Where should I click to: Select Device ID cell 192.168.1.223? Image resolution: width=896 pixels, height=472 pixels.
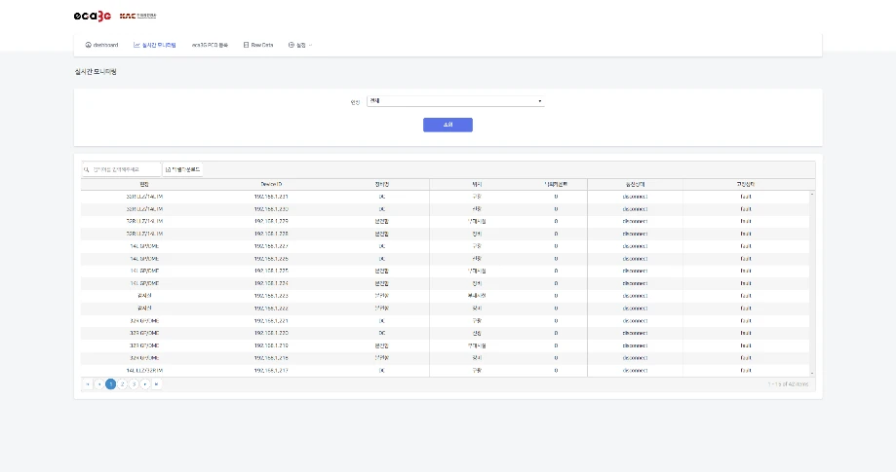click(x=271, y=296)
